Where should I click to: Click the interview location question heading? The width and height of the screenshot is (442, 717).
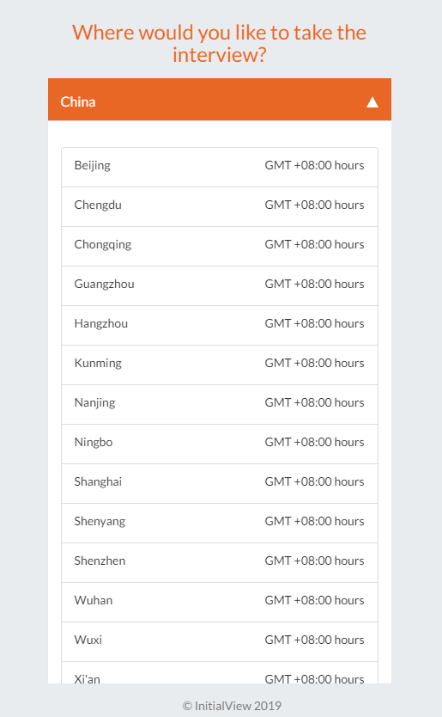[219, 44]
